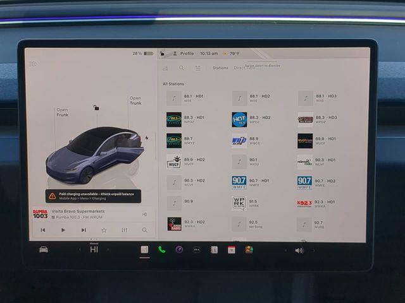Open the Phone app in dock
The height and width of the screenshot is (303, 405).
click(162, 249)
